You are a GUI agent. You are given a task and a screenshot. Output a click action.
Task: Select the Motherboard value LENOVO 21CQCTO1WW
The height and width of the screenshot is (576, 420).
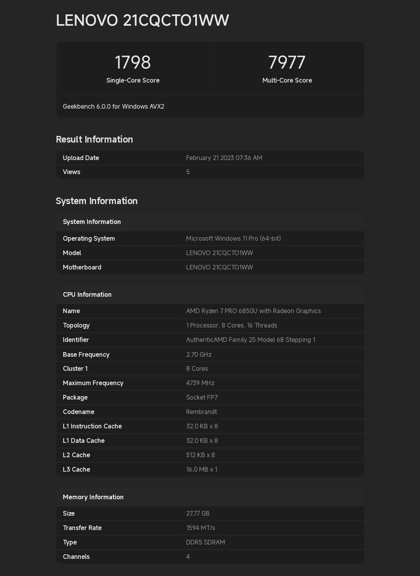coord(219,267)
